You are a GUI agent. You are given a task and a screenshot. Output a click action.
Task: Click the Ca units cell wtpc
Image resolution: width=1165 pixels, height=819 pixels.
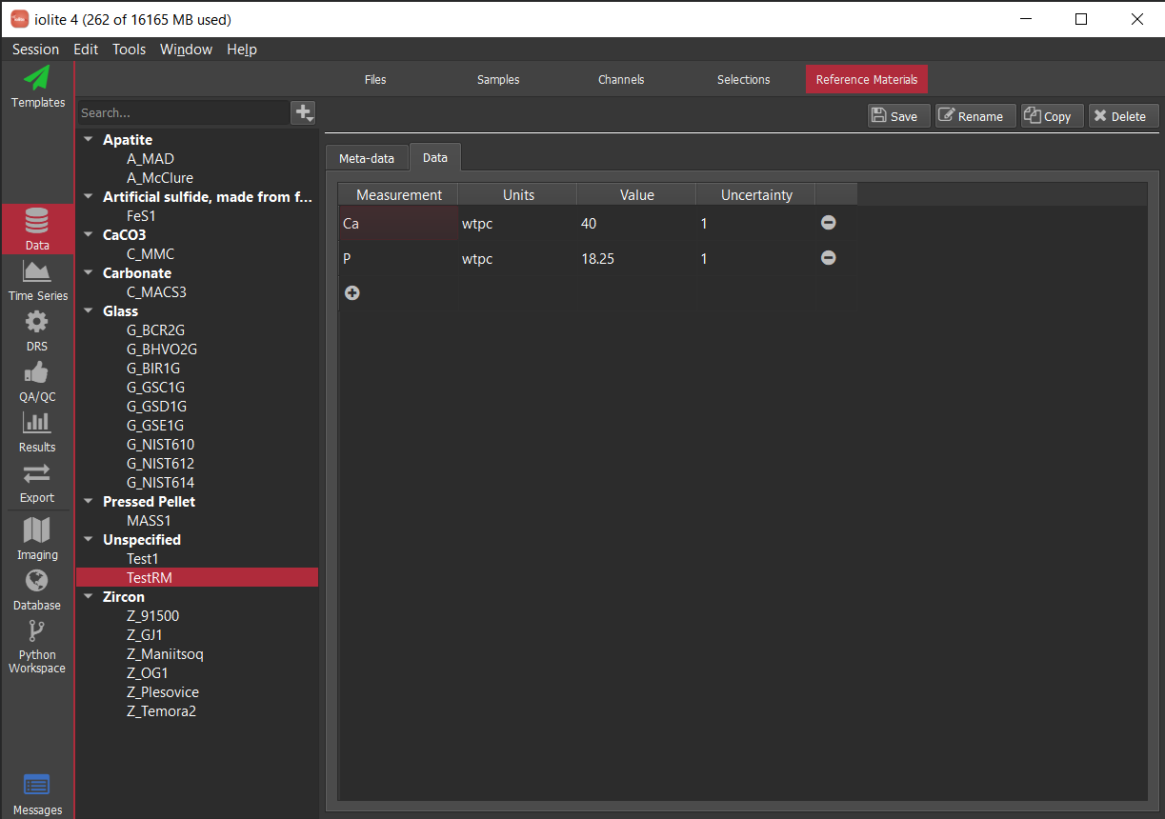[x=517, y=224]
